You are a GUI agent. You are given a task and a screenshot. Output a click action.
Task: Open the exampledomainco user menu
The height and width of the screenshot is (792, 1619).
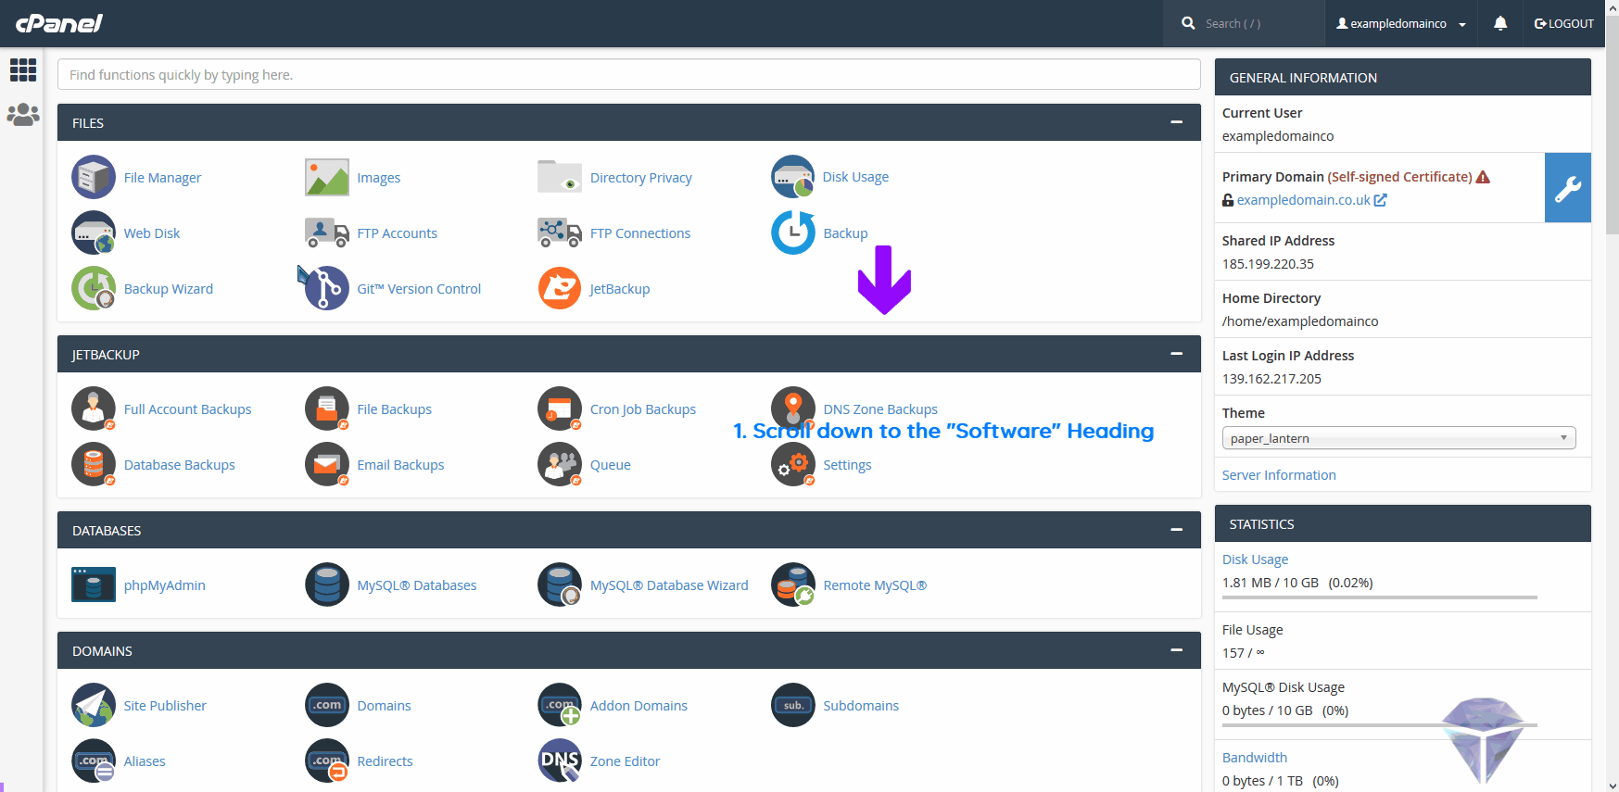click(1400, 23)
